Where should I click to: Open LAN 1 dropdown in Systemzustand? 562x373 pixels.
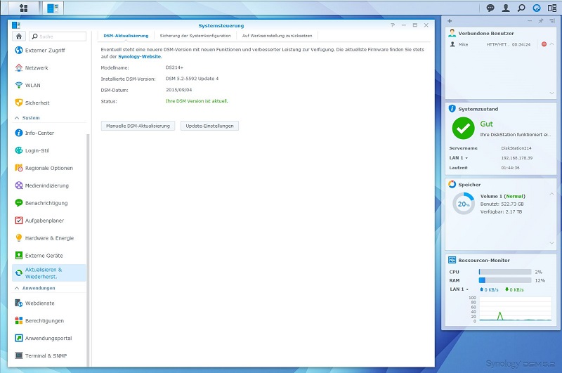tap(459, 158)
